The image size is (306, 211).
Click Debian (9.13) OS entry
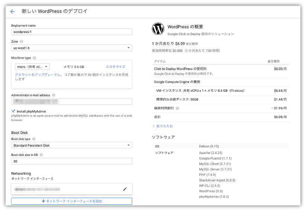point(209,146)
